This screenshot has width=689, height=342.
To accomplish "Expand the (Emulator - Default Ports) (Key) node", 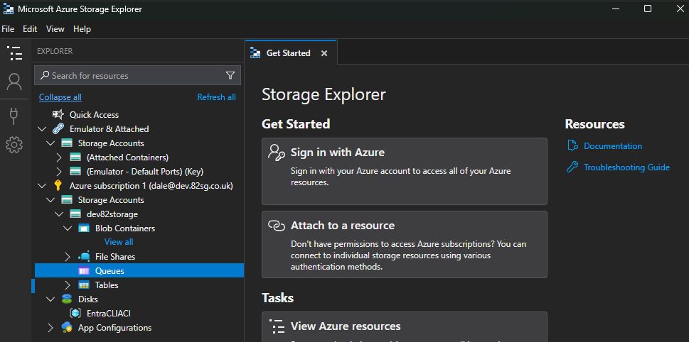I will tap(59, 172).
